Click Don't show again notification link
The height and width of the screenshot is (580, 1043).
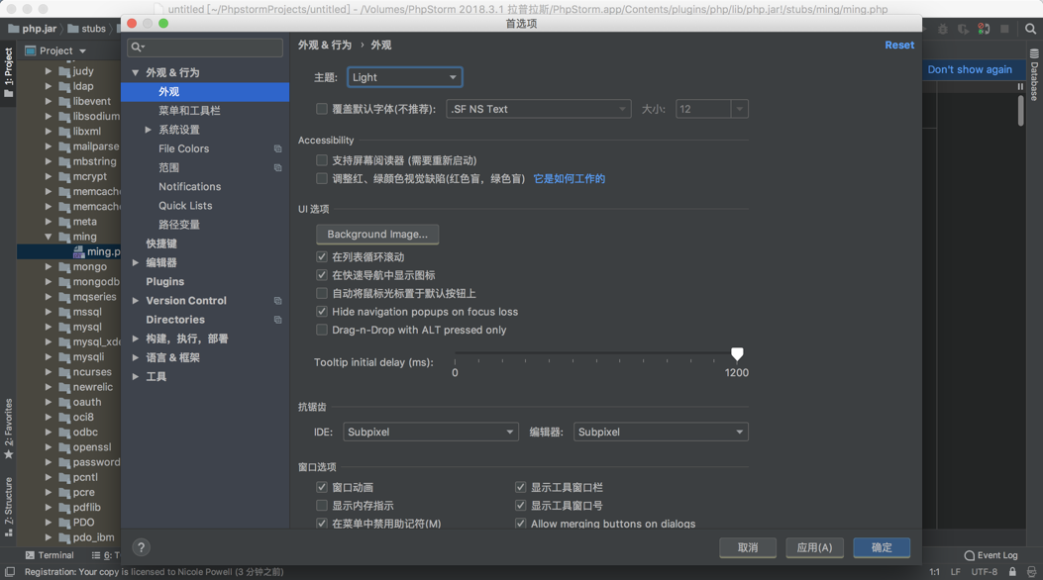click(970, 69)
